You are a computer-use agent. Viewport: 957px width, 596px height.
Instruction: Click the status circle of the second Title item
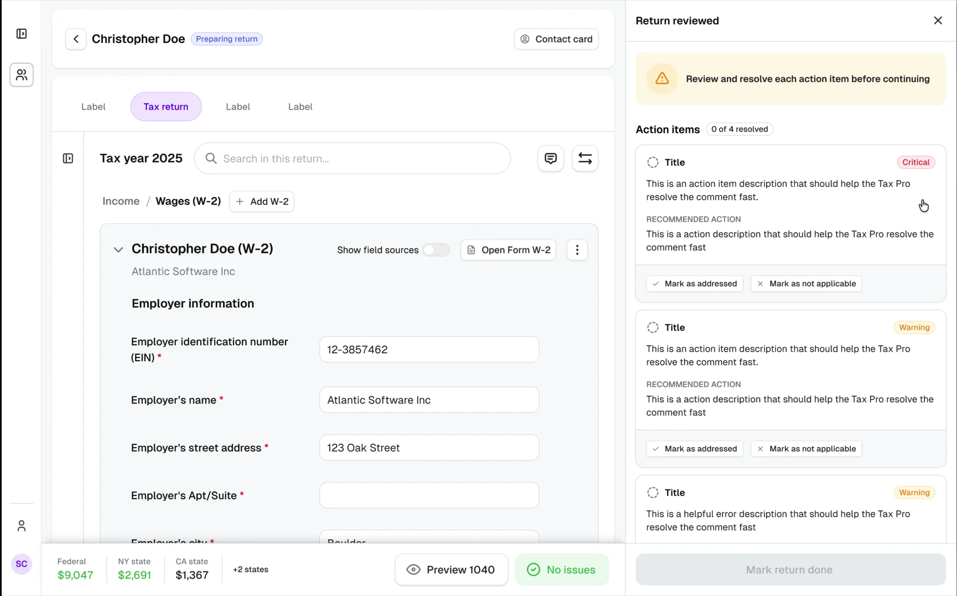click(x=652, y=327)
